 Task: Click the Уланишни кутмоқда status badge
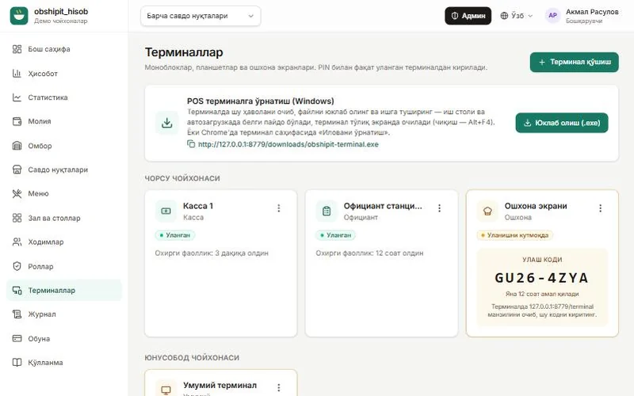pyautogui.click(x=514, y=235)
